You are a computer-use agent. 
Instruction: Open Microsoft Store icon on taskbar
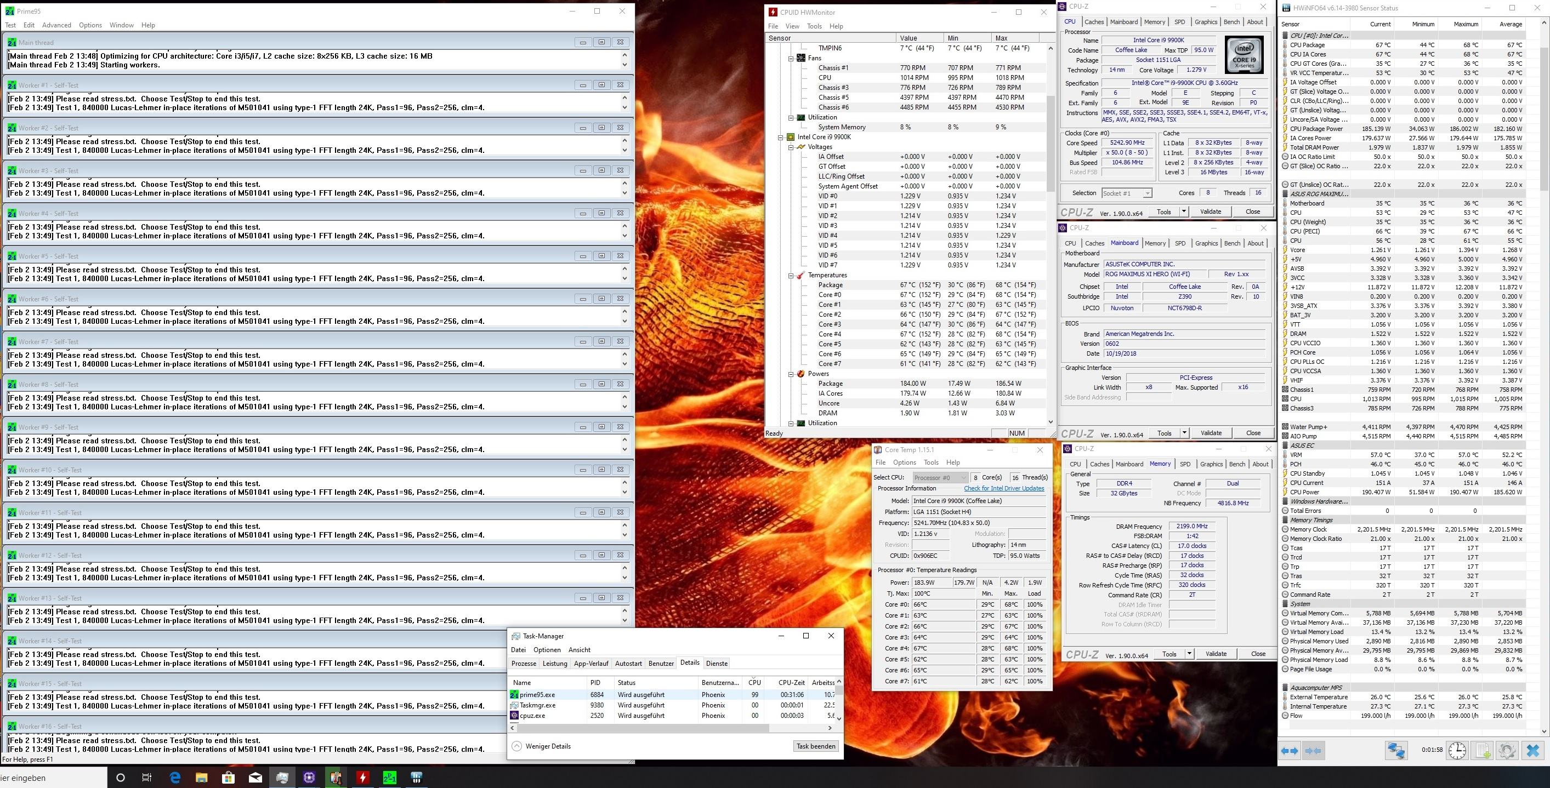click(x=228, y=778)
